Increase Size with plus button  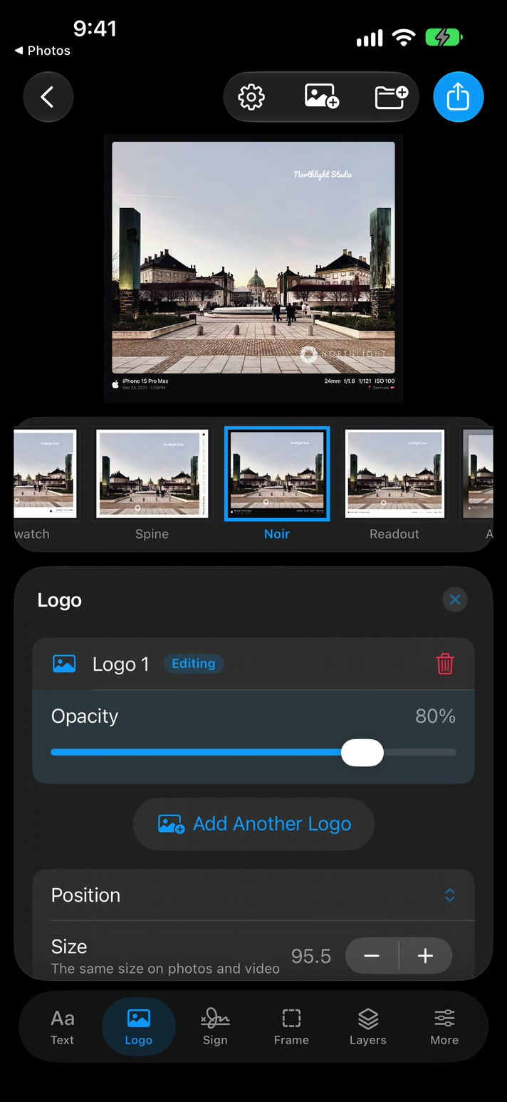pos(426,956)
